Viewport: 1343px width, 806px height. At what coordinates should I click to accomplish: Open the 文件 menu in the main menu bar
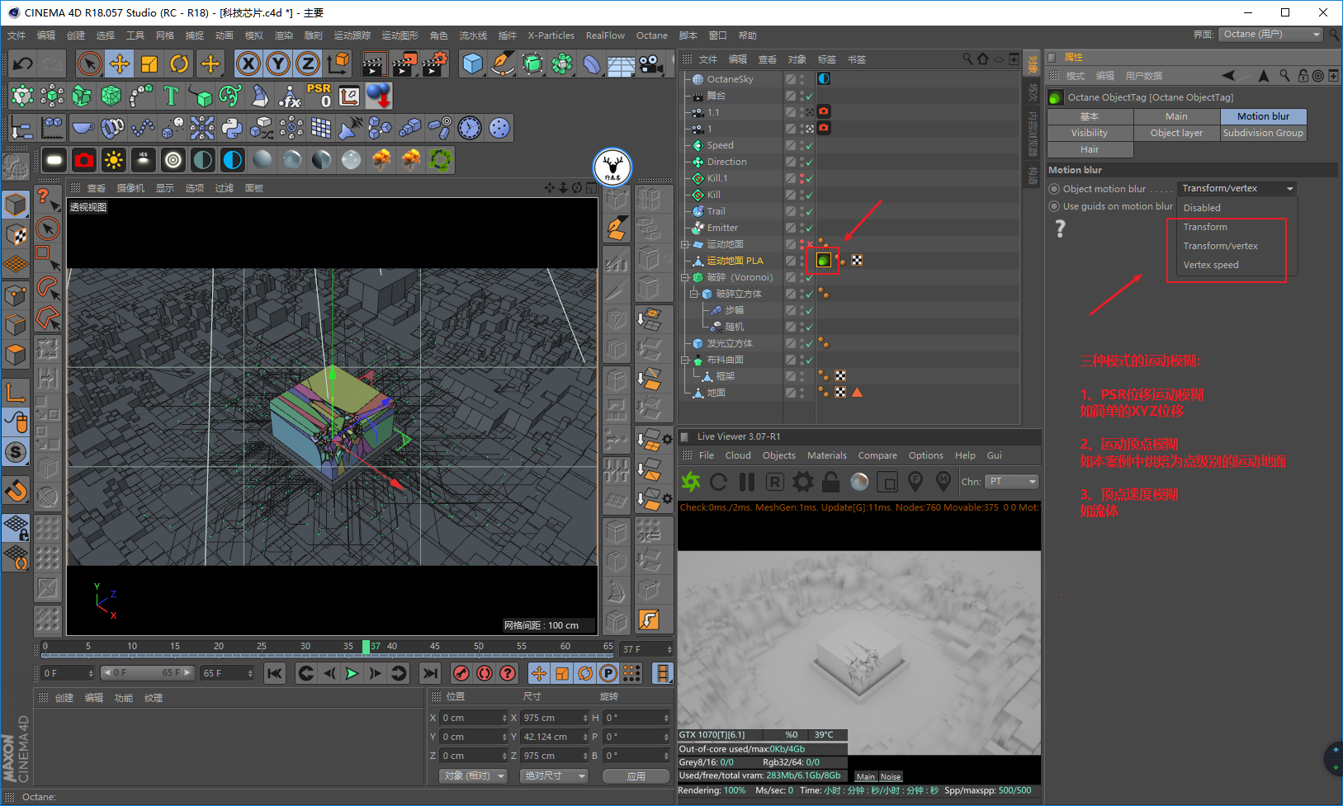pyautogui.click(x=17, y=35)
